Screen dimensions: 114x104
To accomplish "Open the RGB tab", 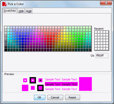I will [x=29, y=11].
